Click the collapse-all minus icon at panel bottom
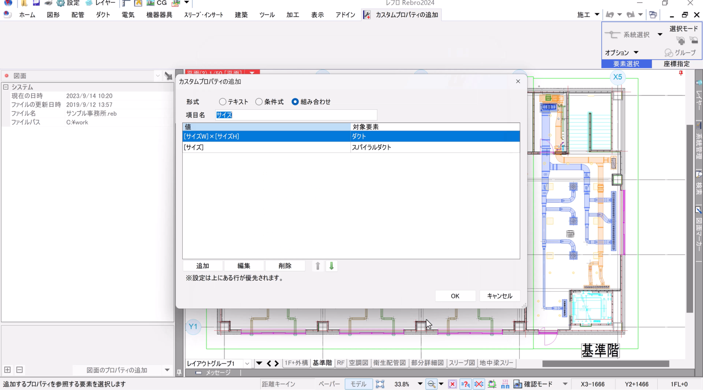The image size is (703, 390). (20, 370)
